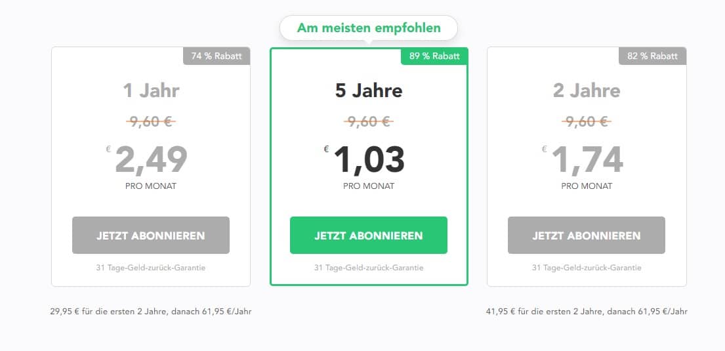Click the crossed-out 9,60 € in 5 Jahre card
The width and height of the screenshot is (725, 351).
click(369, 121)
